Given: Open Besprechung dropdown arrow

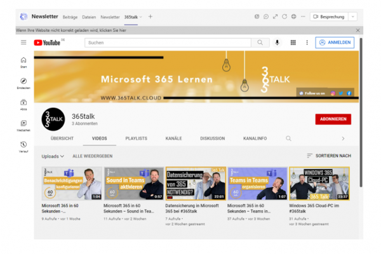Looking at the screenshot, I should pos(353,17).
